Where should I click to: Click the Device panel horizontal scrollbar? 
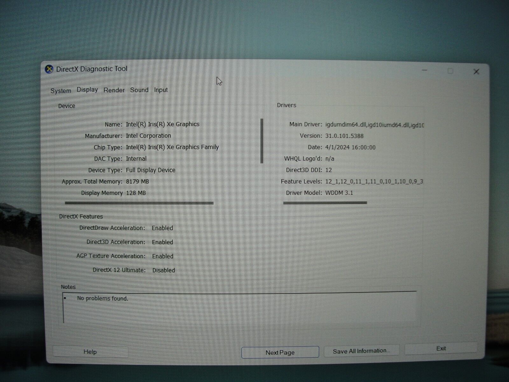point(139,203)
